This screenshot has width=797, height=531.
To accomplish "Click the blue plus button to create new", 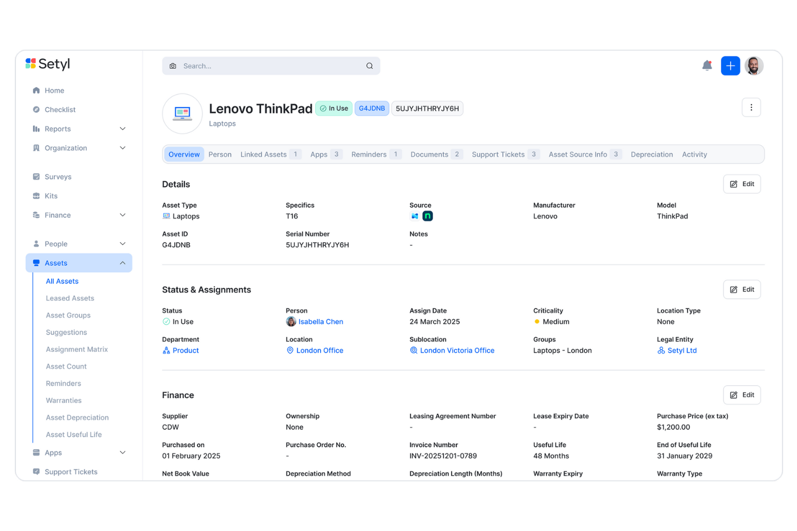I will [730, 65].
